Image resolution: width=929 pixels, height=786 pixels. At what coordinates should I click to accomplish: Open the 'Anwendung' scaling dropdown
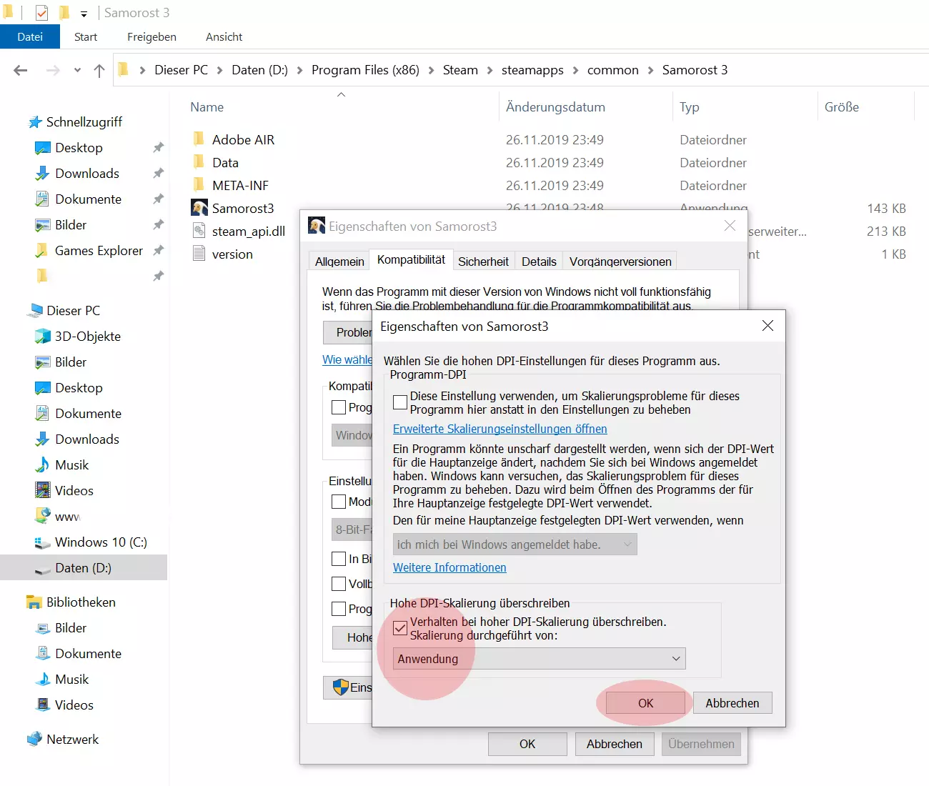tap(540, 659)
